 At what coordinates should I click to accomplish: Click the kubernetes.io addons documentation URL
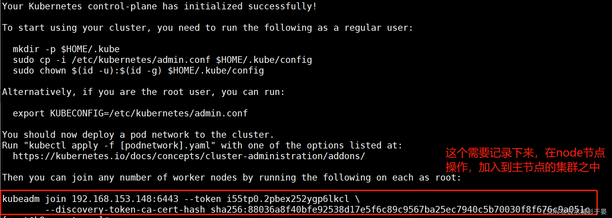click(189, 156)
